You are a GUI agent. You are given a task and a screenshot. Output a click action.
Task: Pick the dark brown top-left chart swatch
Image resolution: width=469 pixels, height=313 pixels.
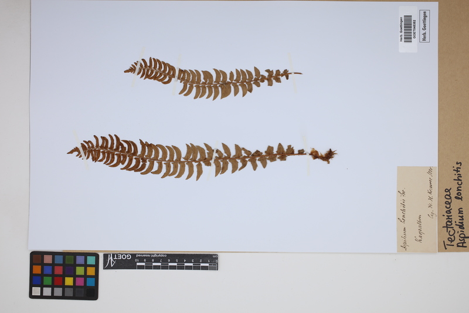tap(36, 259)
